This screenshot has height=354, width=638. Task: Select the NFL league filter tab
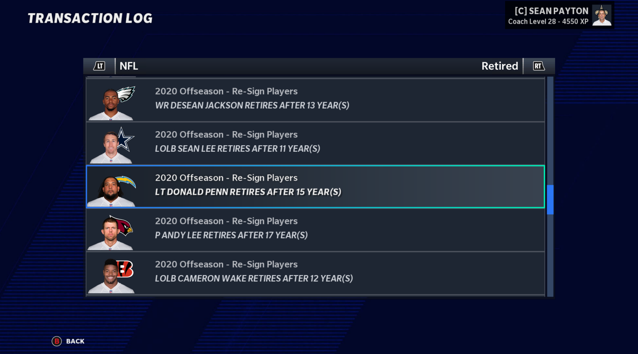pos(128,66)
